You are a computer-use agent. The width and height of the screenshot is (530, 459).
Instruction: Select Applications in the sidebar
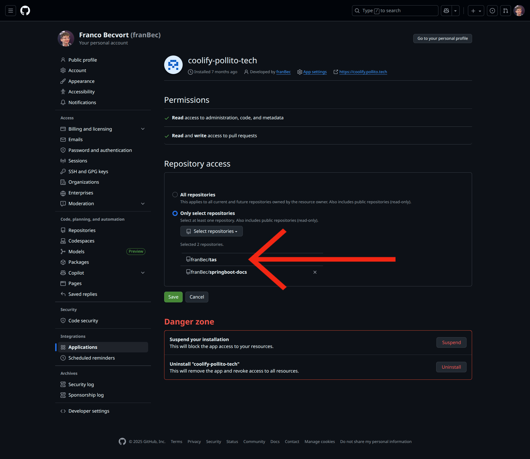(x=82, y=347)
